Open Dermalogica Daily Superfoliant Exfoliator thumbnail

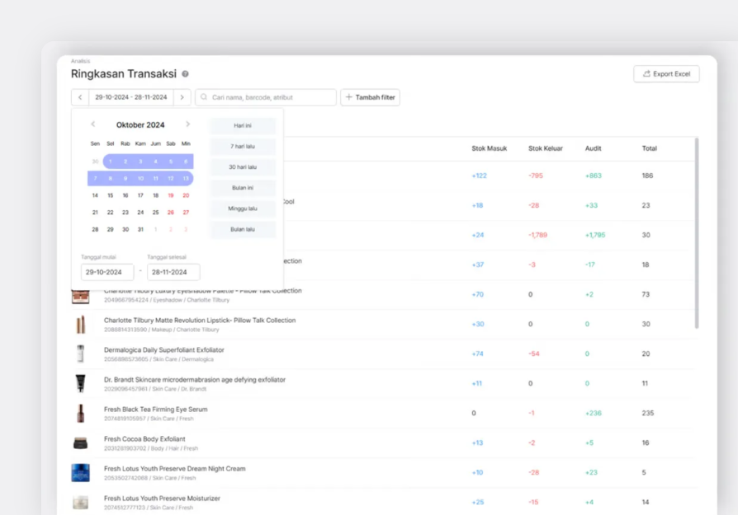pyautogui.click(x=80, y=353)
